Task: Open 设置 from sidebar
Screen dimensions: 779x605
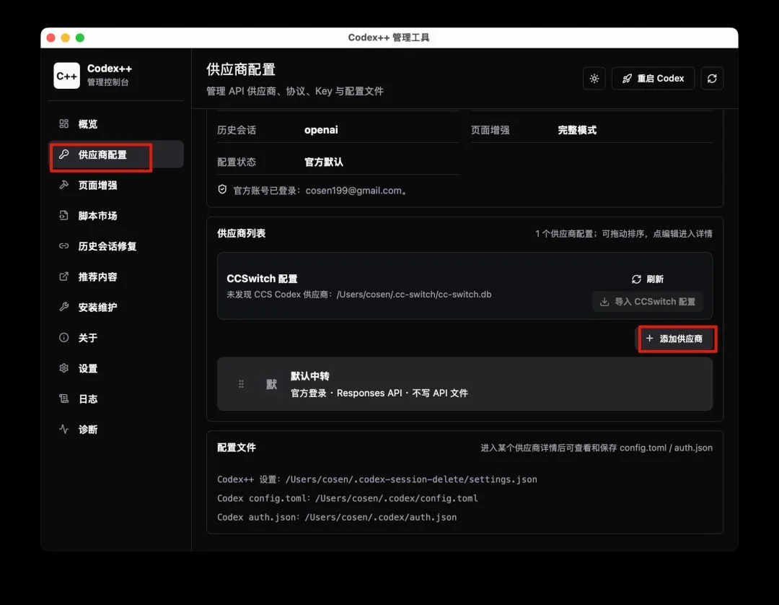Action: pos(116,368)
